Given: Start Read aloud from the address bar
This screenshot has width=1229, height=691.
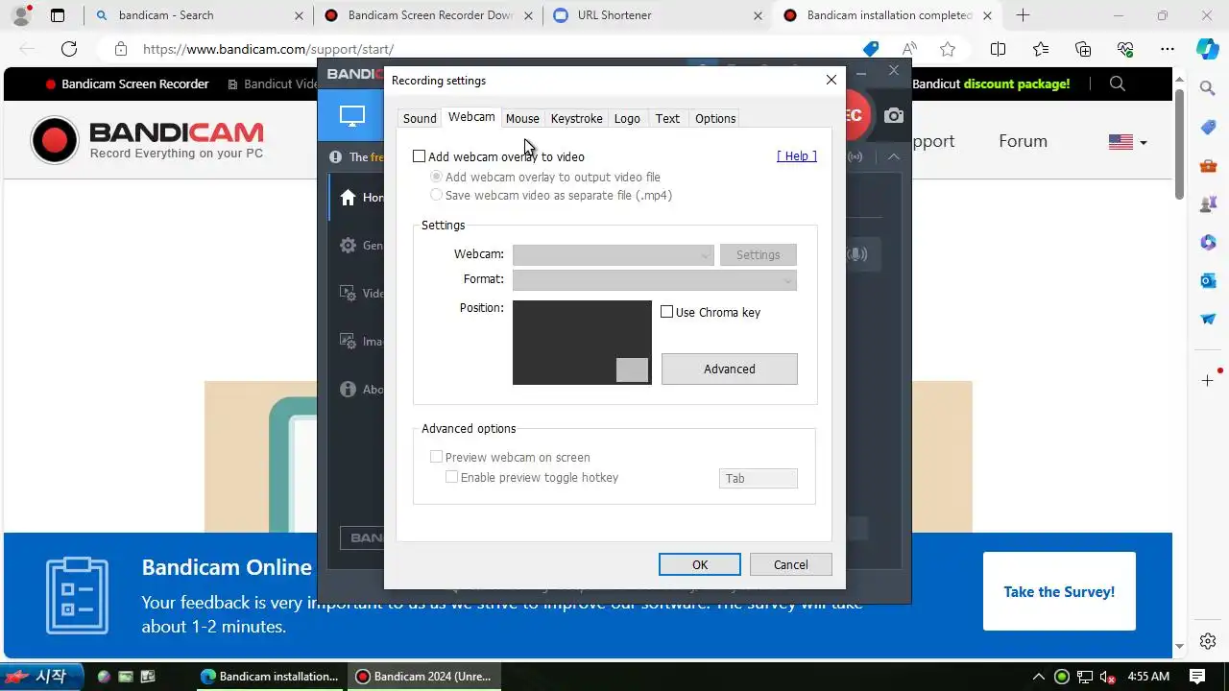Looking at the screenshot, I should point(909,49).
